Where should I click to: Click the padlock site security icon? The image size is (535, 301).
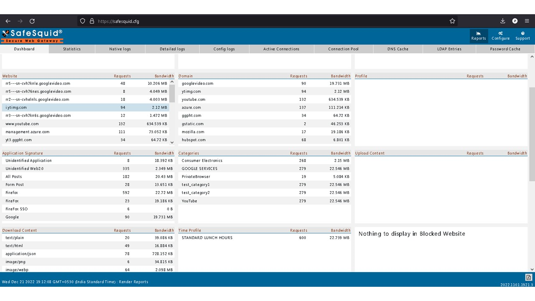pyautogui.click(x=92, y=21)
